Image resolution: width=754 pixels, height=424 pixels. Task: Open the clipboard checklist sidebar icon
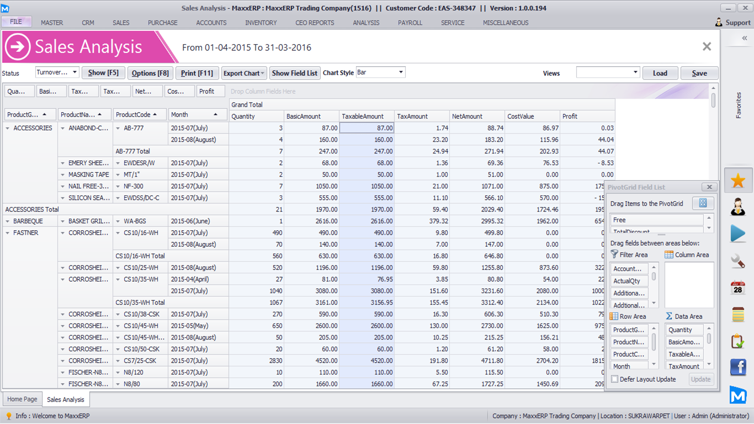[x=738, y=341]
